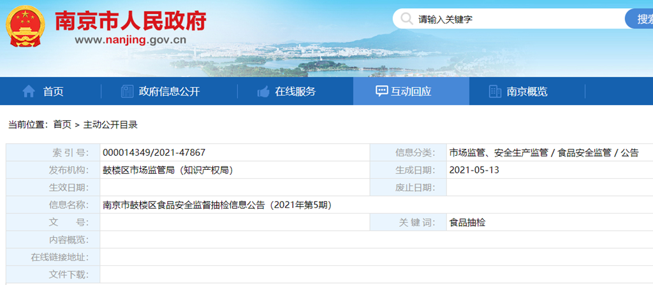
Task: Switch to the 互动回应 tab
Action: click(x=411, y=92)
